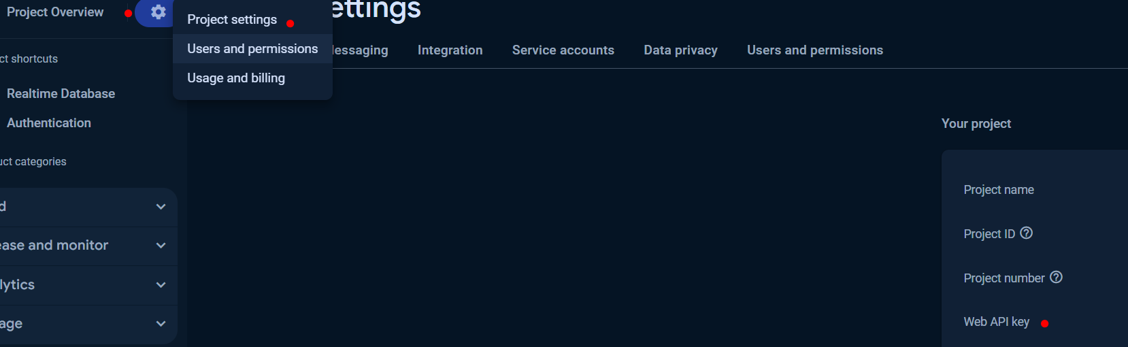Open the Project number help icon
Image resolution: width=1128 pixels, height=347 pixels.
coord(1056,277)
